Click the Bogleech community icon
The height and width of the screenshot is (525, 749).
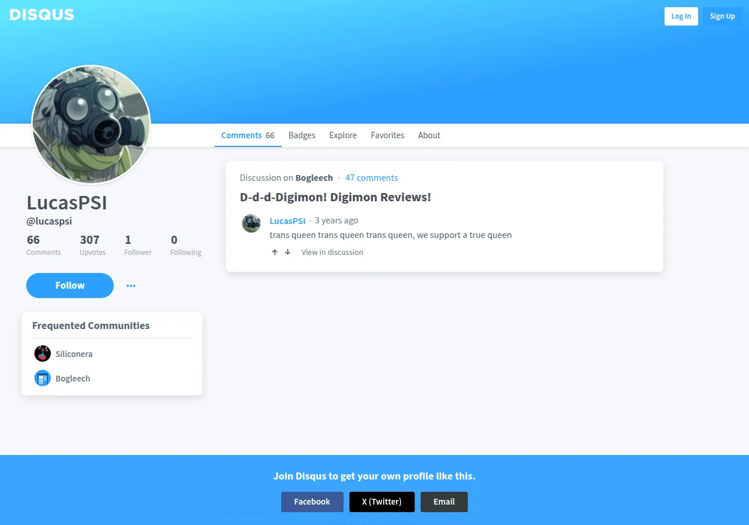point(43,378)
